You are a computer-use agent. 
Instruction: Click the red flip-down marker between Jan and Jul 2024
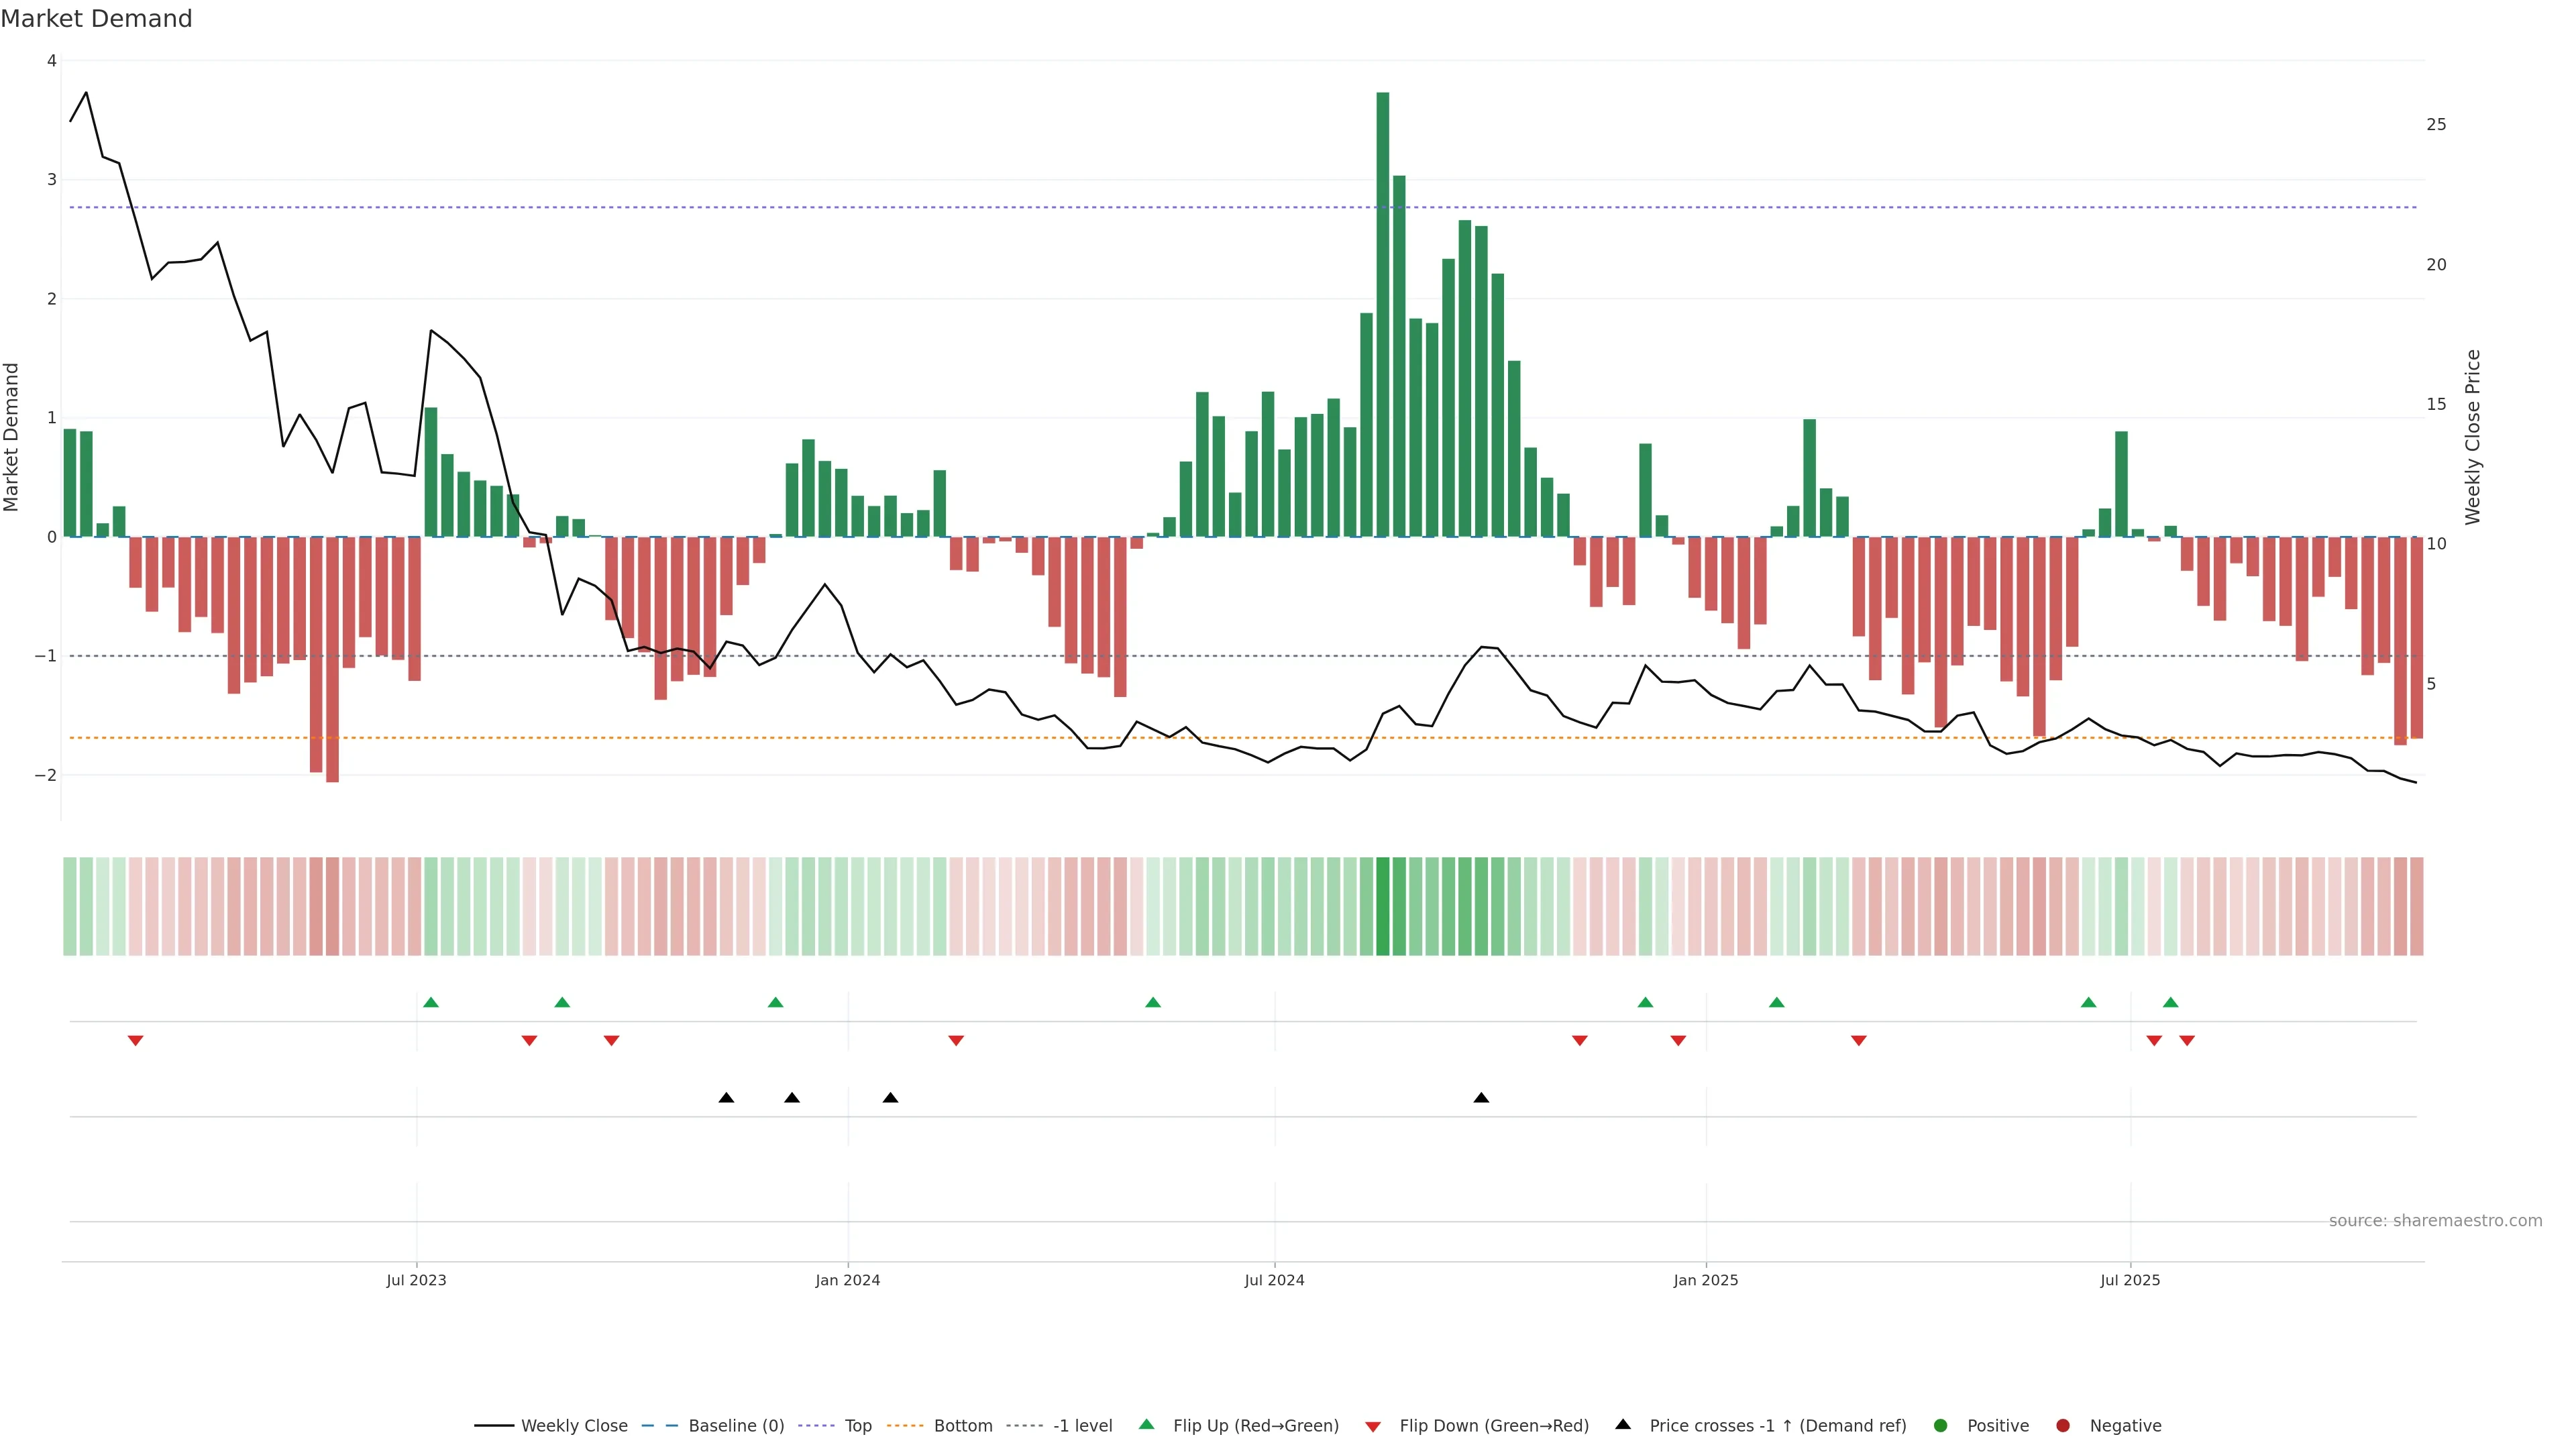(956, 1041)
